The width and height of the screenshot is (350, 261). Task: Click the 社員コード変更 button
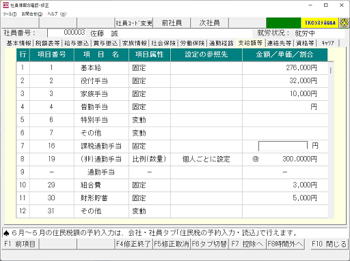(x=134, y=23)
